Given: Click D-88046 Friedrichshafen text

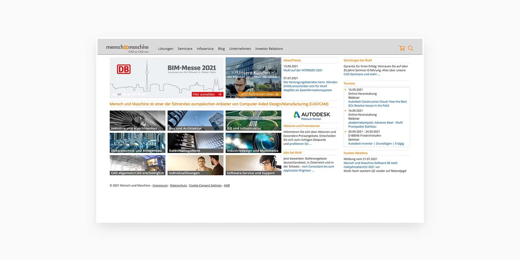Looking at the screenshot, I should 365,136.
